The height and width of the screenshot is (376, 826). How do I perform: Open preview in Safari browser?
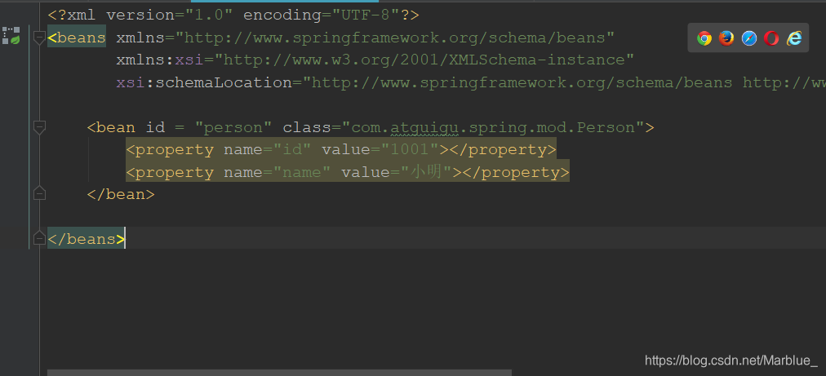click(749, 38)
